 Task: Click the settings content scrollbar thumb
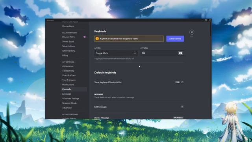tap(210, 29)
